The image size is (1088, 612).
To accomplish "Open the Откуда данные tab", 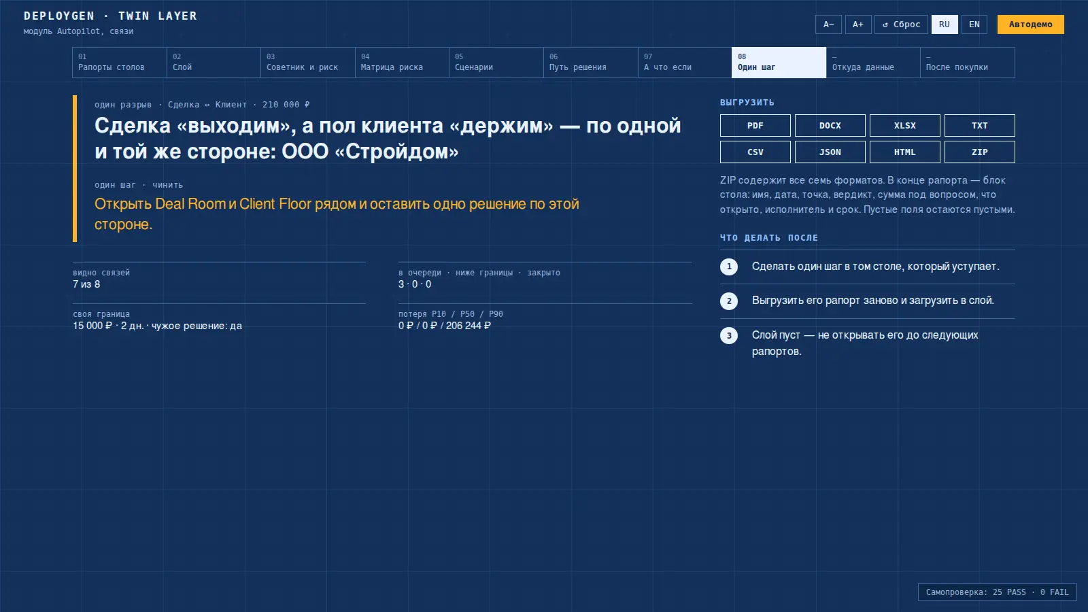I will pos(873,63).
